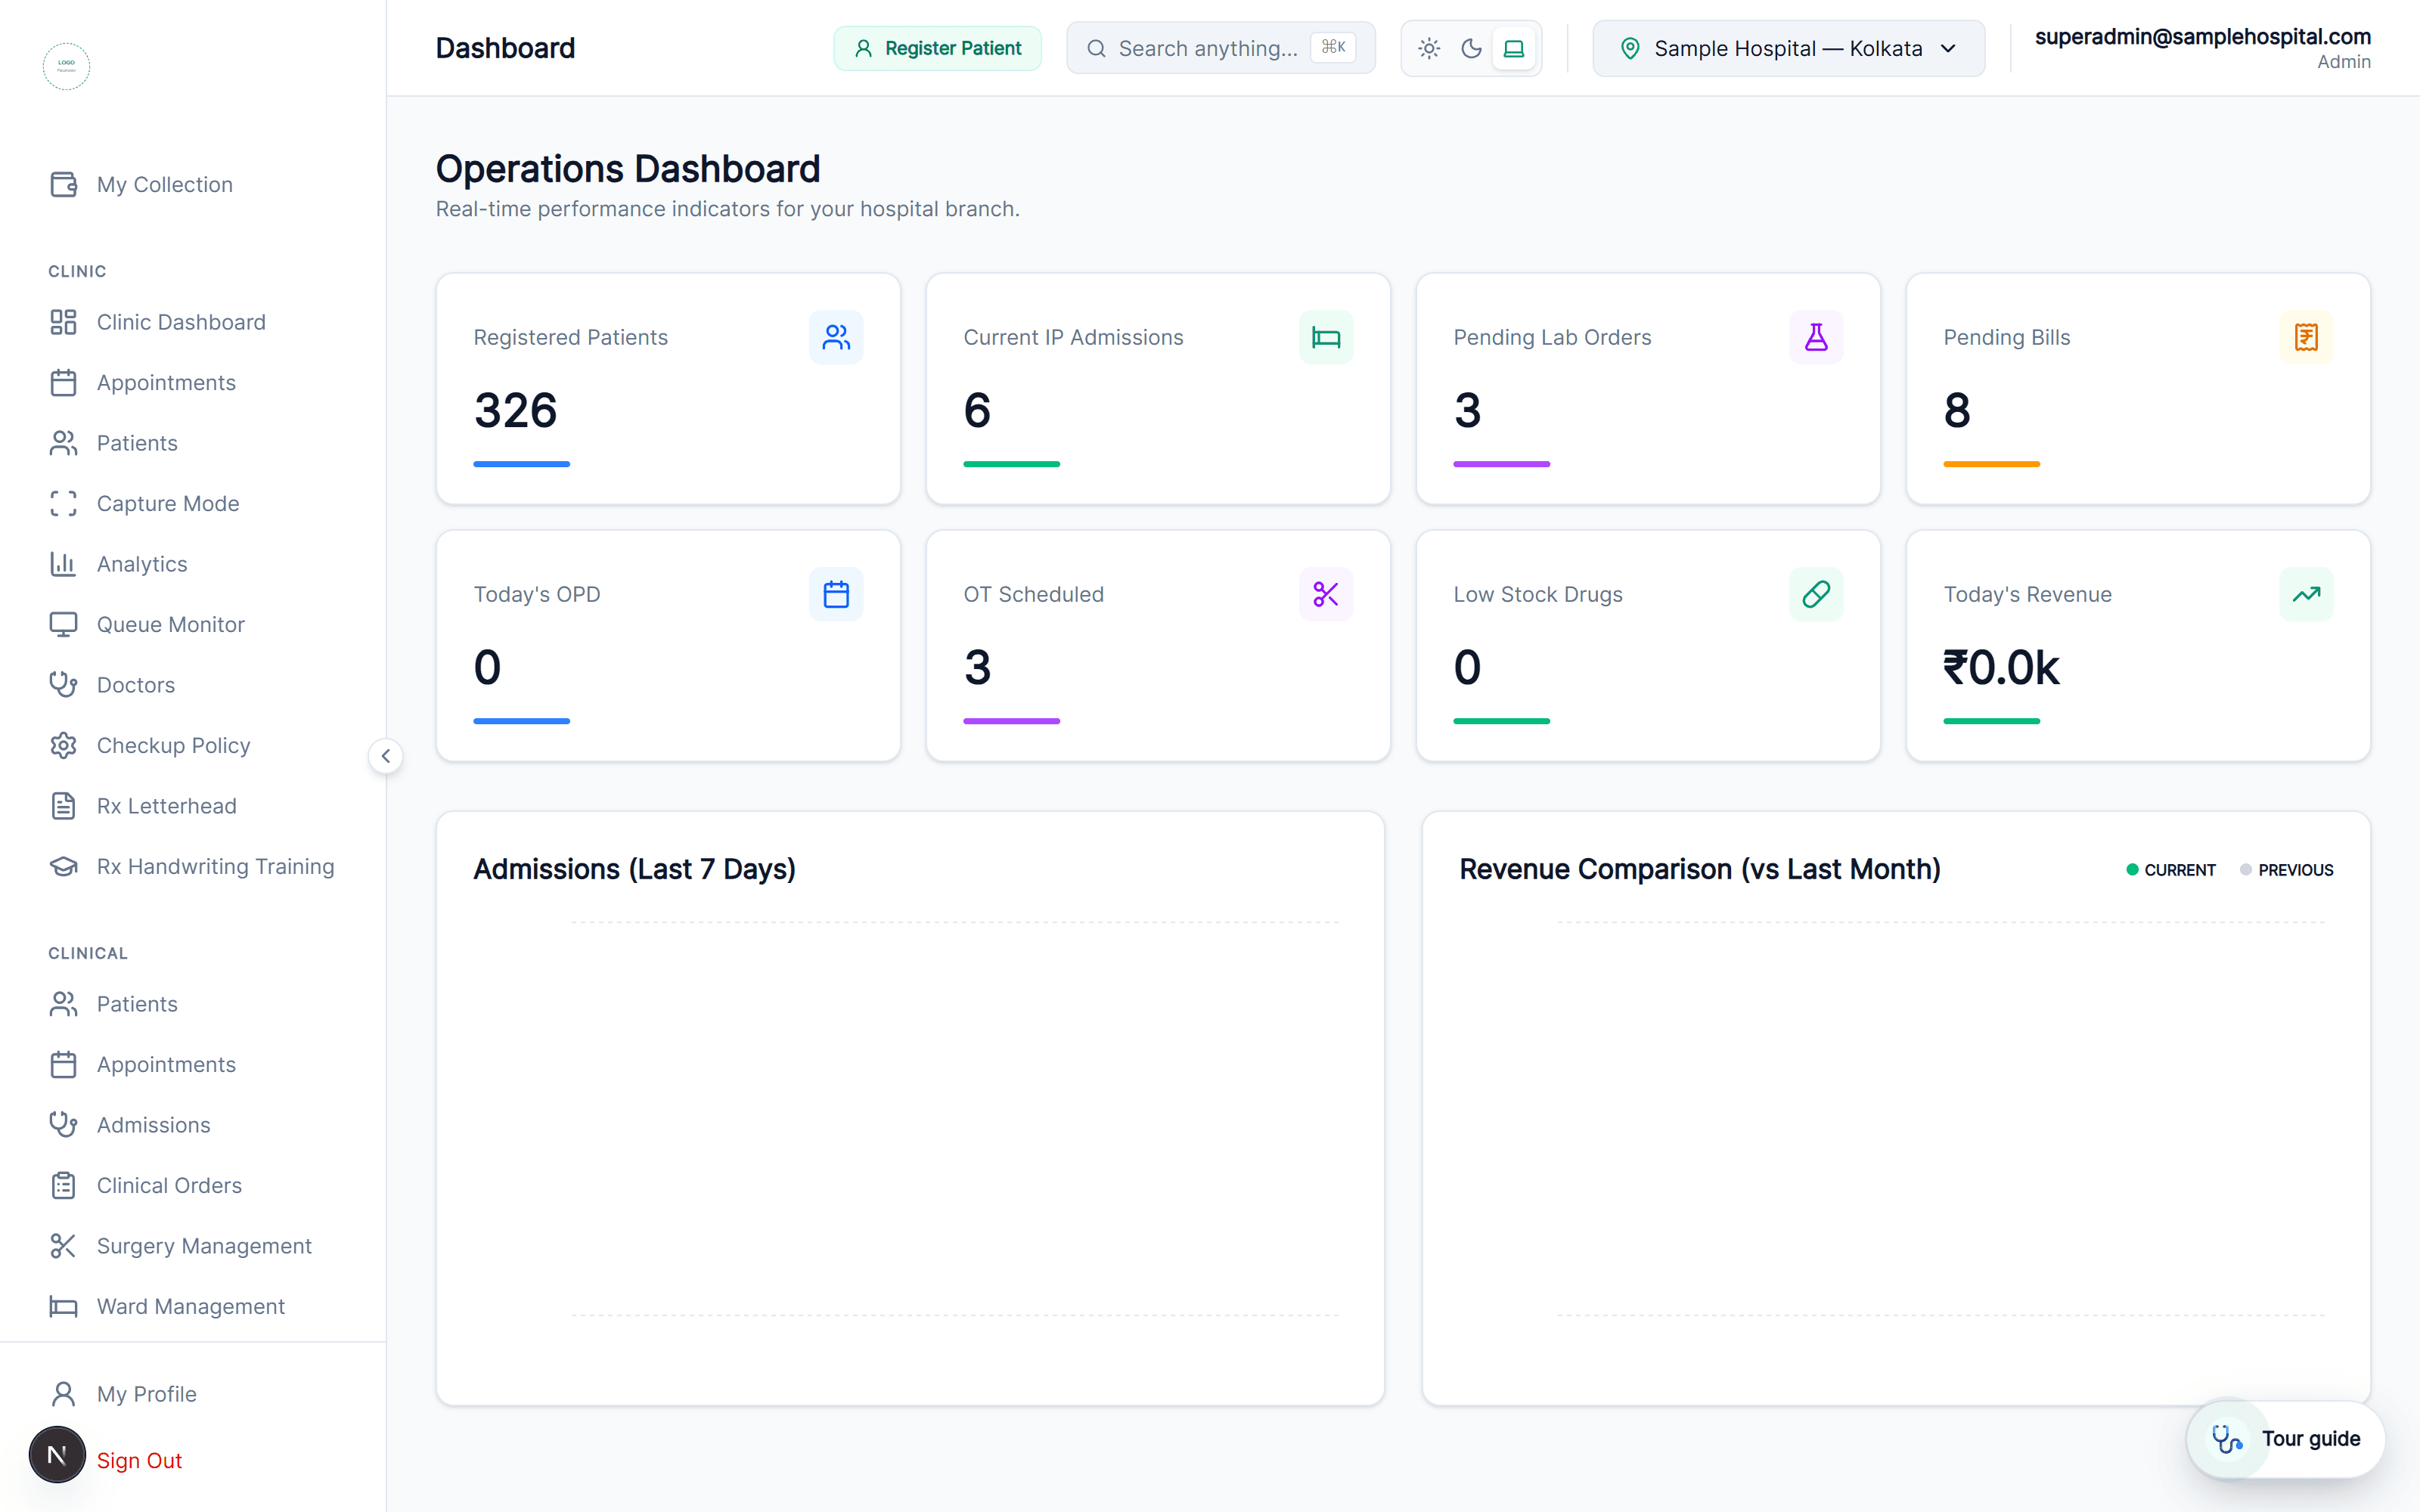This screenshot has height=1512, width=2420.
Task: Click the N avatar badge at bottom left
Action: 57,1455
